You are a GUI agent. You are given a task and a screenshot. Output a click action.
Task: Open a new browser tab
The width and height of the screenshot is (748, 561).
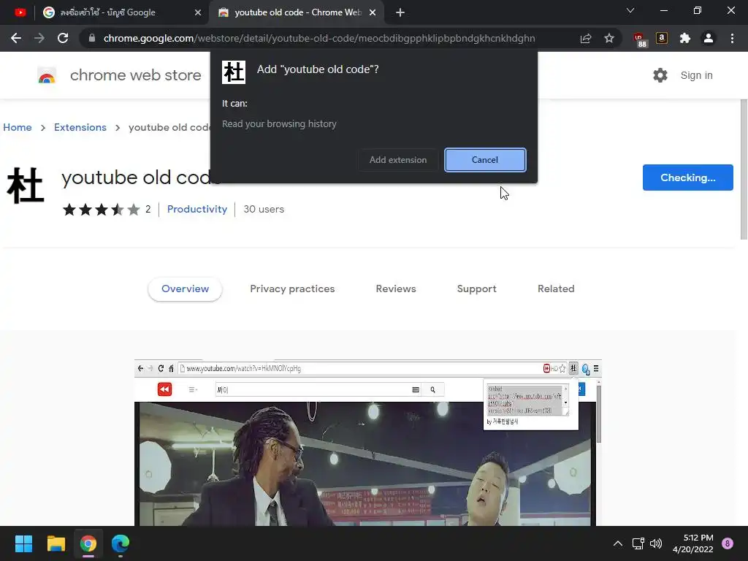tap(400, 12)
